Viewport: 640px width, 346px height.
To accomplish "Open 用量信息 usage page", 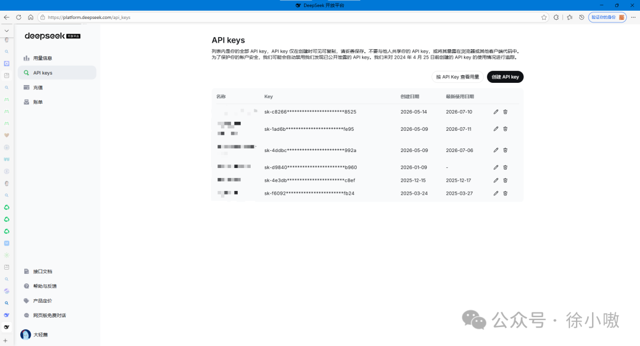I will tap(57, 59).
